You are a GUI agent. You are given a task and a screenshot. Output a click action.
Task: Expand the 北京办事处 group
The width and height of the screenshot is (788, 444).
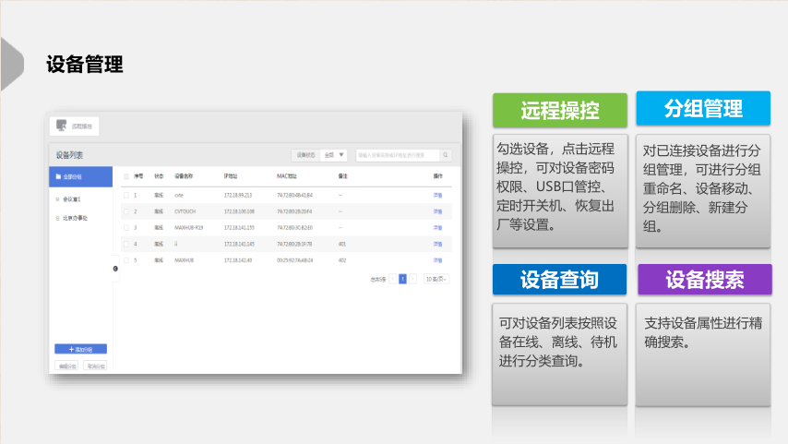click(74, 218)
